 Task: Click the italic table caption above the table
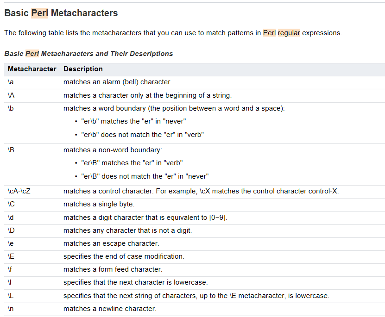[88, 54]
